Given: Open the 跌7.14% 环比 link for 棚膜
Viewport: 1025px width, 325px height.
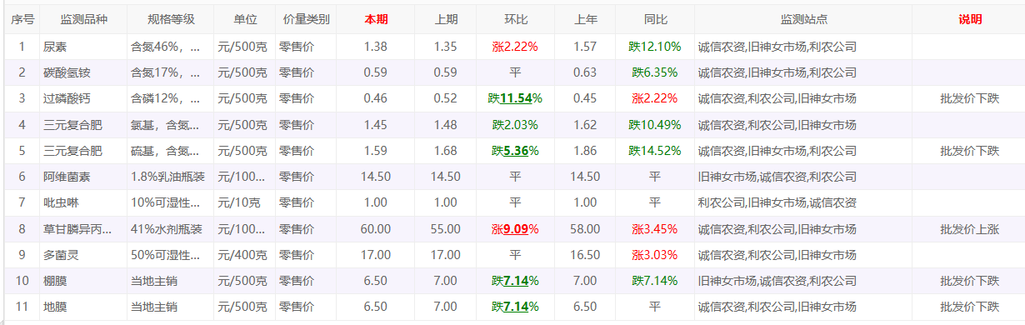Looking at the screenshot, I should point(516,281).
